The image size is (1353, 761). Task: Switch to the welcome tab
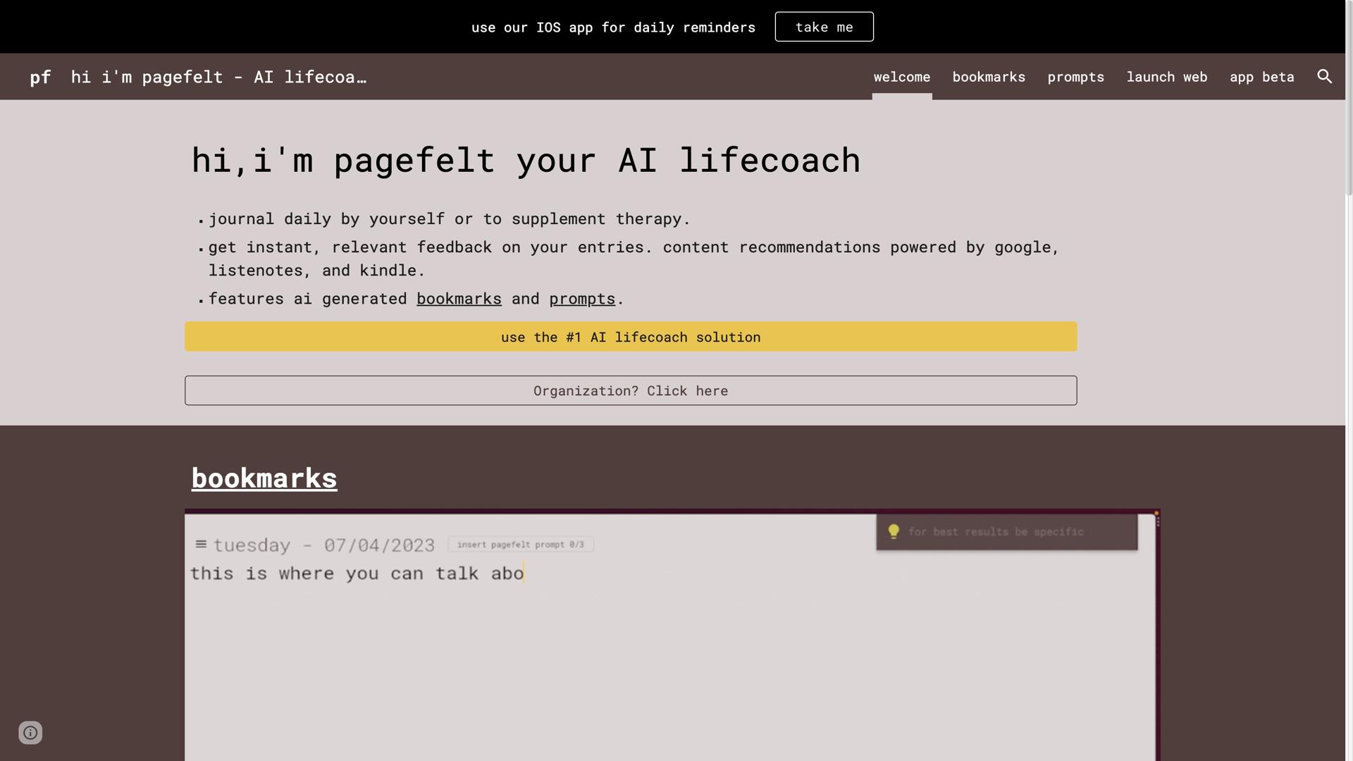[901, 77]
